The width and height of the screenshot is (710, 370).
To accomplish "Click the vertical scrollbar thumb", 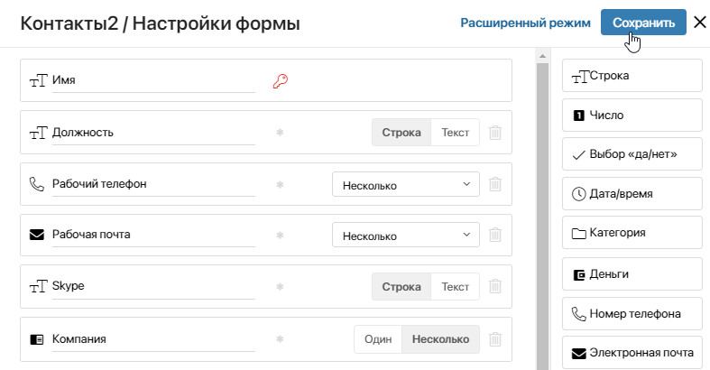I will tap(542, 217).
